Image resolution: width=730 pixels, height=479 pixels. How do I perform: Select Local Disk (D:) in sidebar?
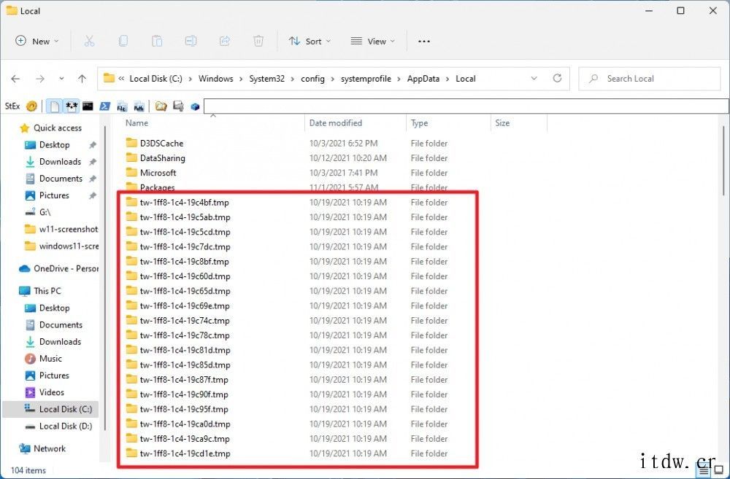[x=58, y=426]
